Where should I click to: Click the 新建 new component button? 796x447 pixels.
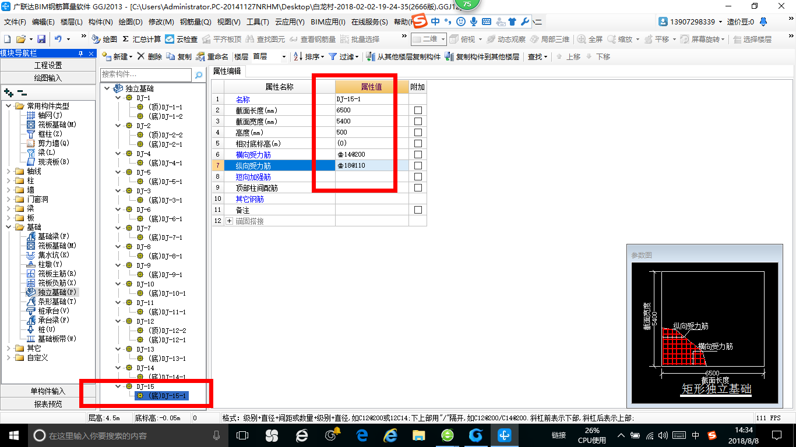117,56
